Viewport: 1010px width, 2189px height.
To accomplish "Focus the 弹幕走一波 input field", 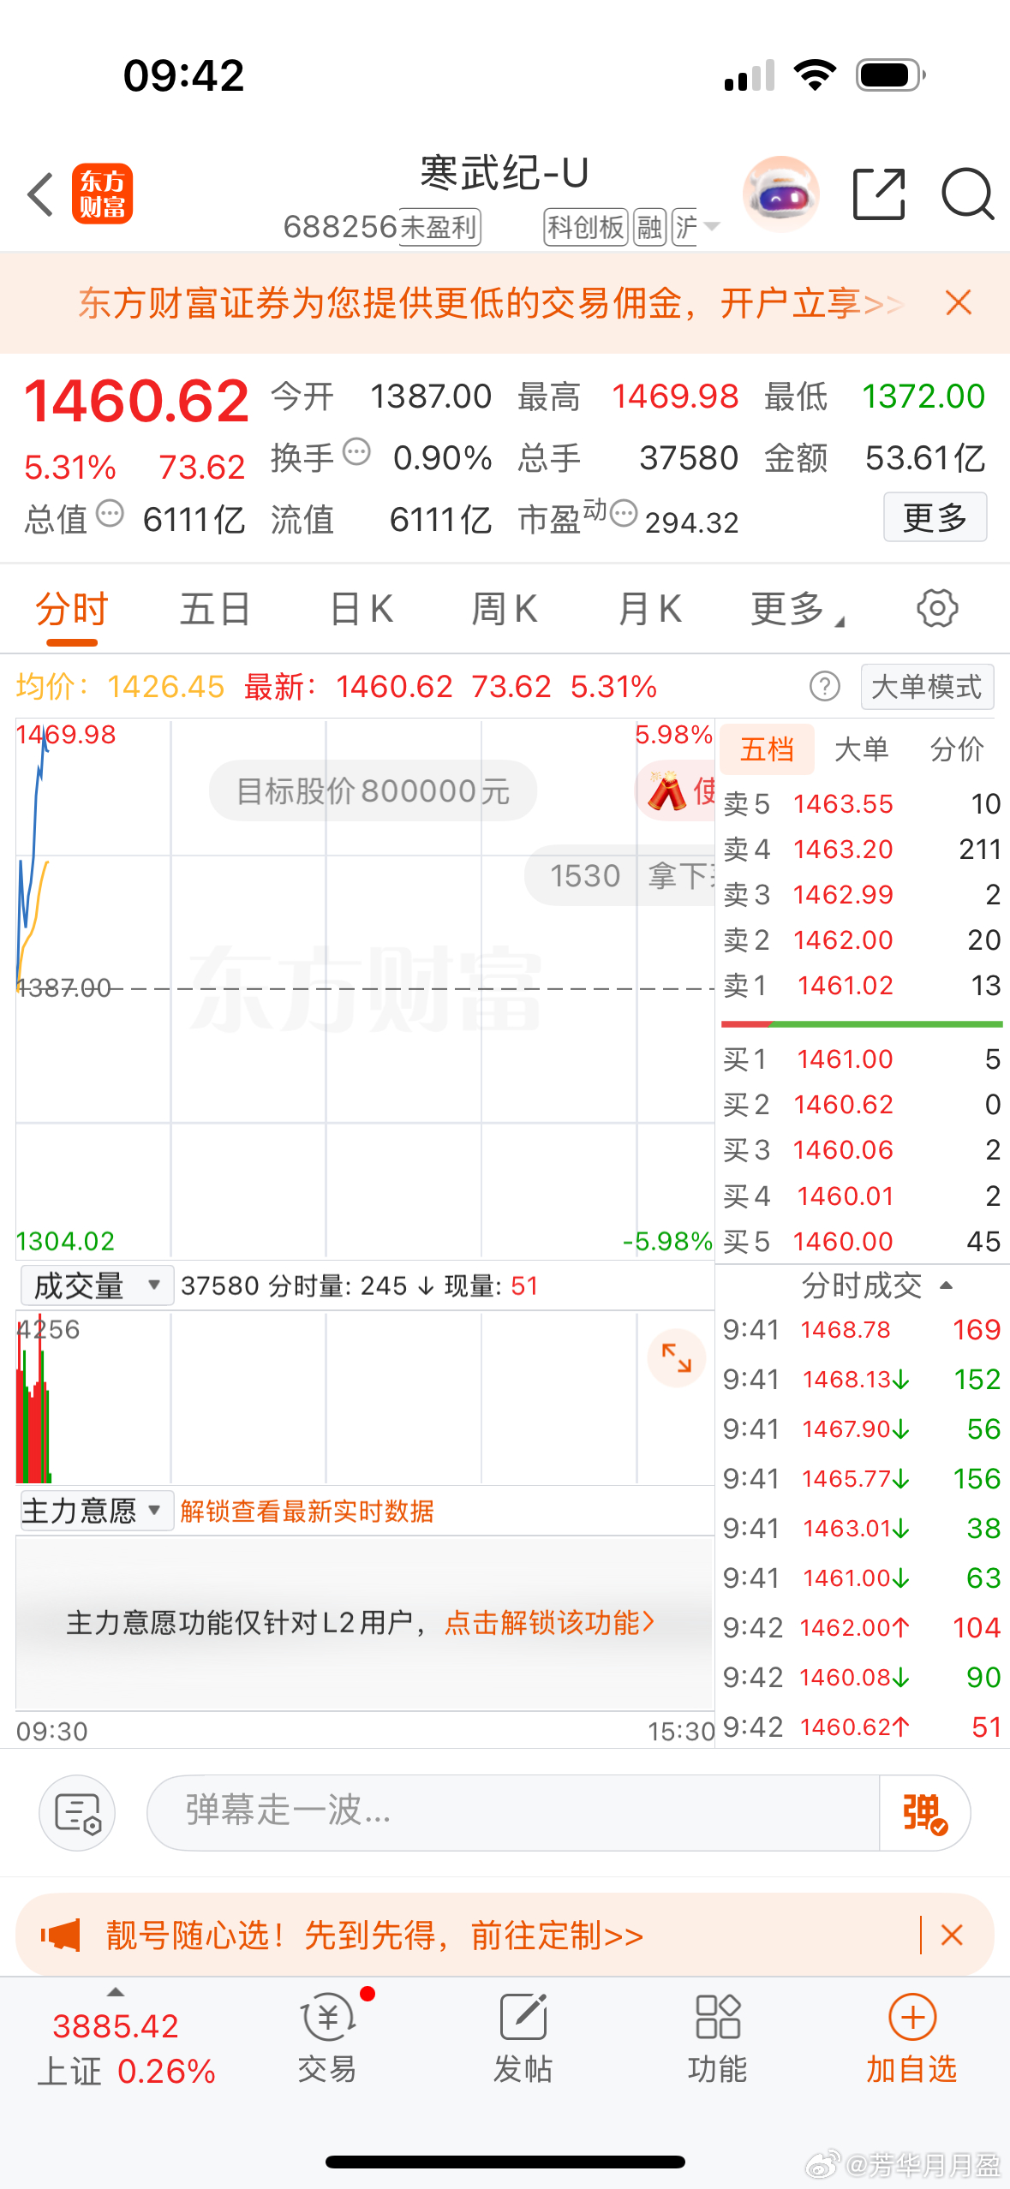I will coord(513,1813).
